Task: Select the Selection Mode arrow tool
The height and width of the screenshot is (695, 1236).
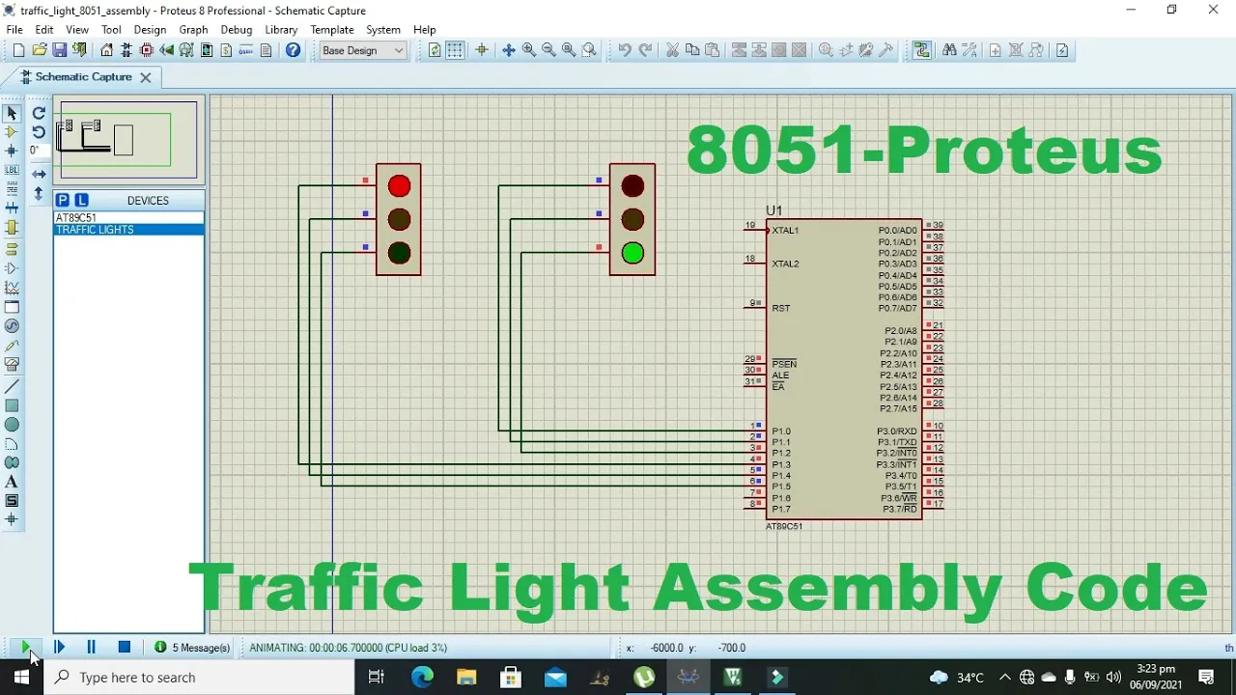Action: click(12, 113)
